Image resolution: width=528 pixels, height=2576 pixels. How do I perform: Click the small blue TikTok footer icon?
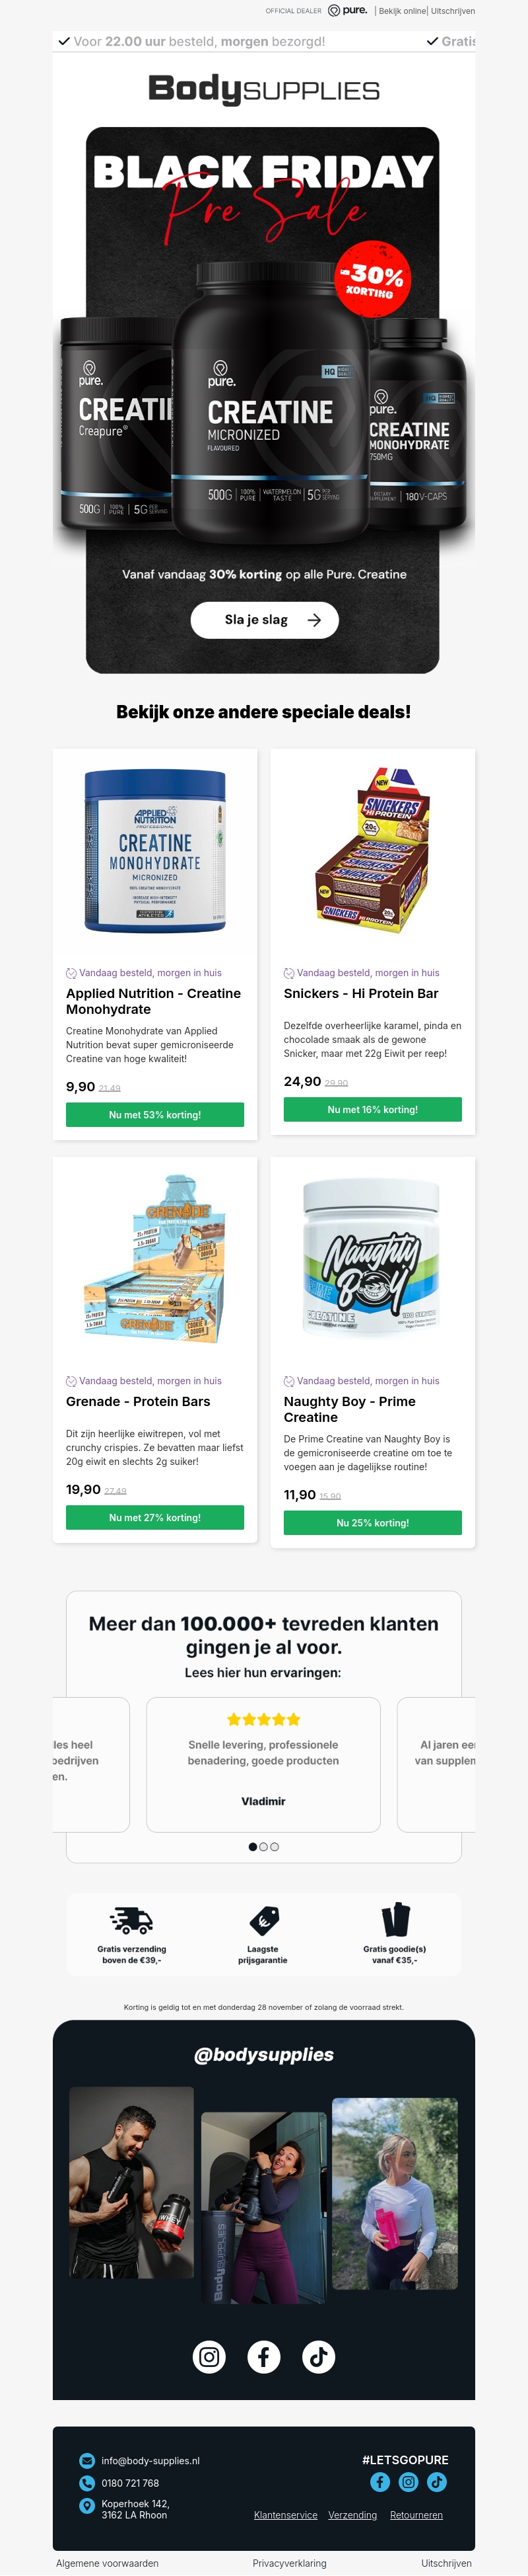tap(437, 2482)
